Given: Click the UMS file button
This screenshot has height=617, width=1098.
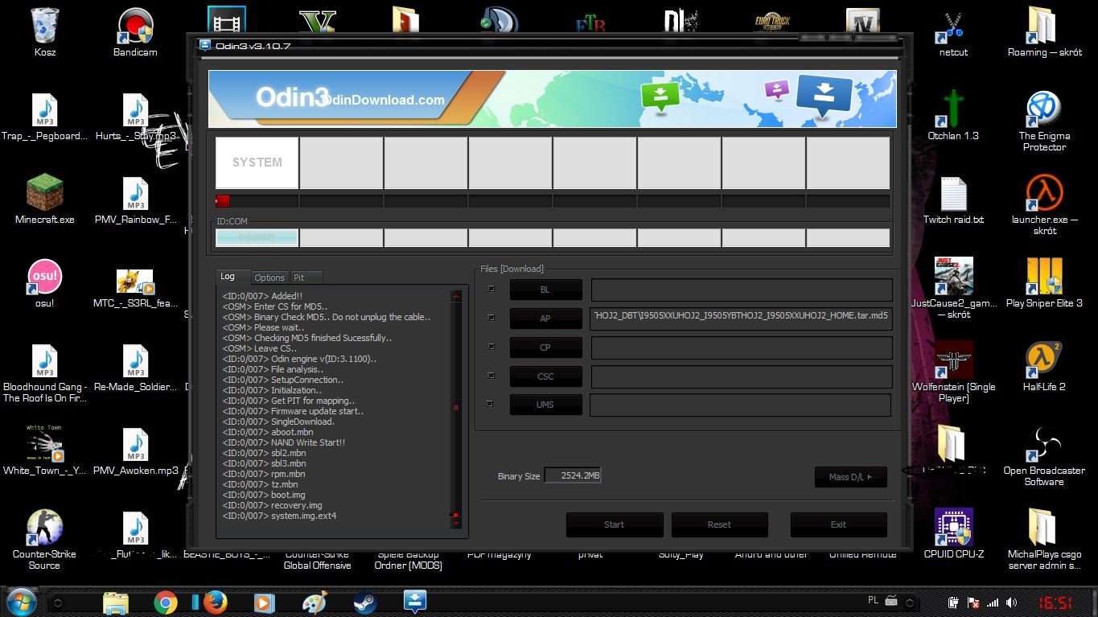Looking at the screenshot, I should [545, 405].
